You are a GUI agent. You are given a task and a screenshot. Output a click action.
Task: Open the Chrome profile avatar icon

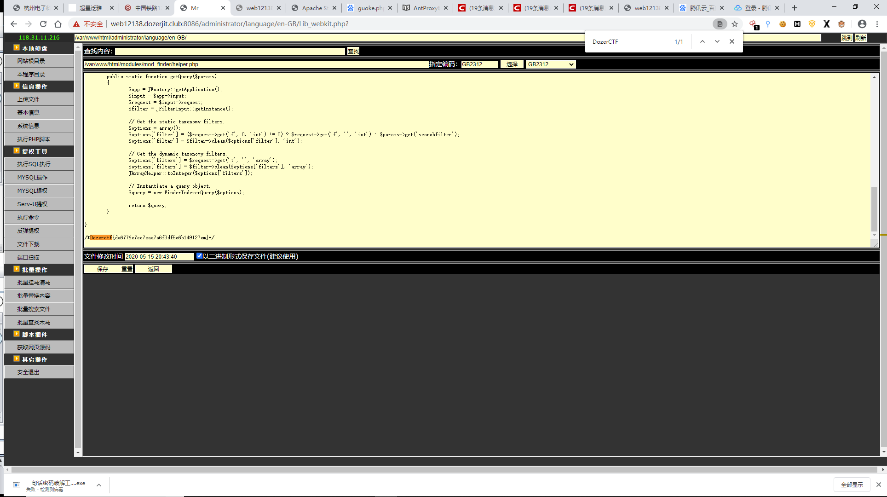[x=862, y=24]
